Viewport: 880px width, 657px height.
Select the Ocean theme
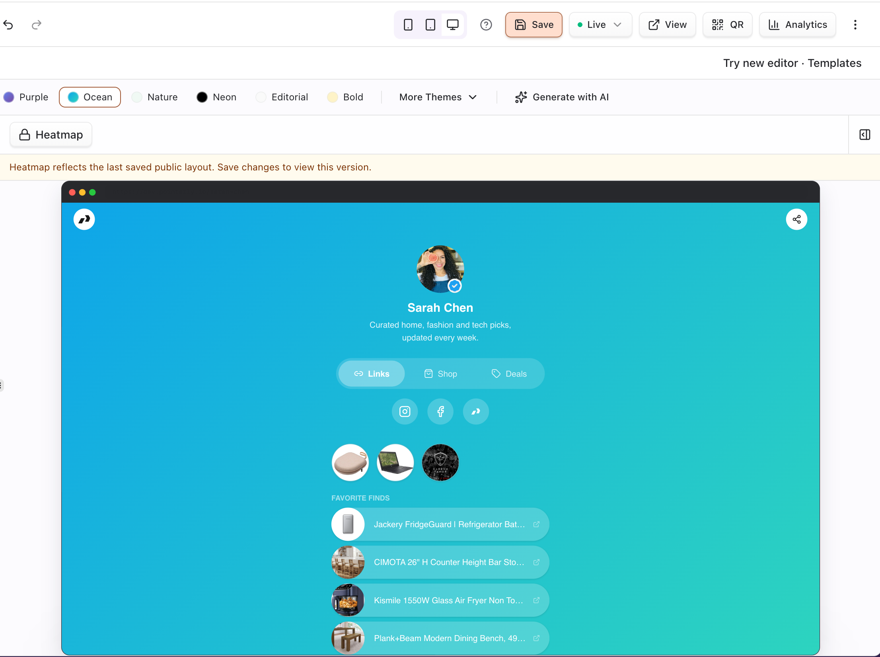90,97
